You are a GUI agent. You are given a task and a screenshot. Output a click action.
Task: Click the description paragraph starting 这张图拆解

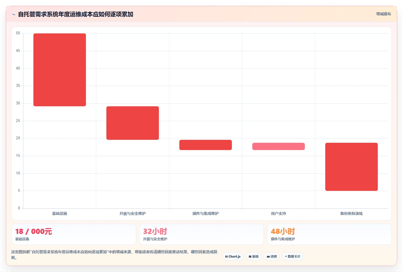point(114,255)
